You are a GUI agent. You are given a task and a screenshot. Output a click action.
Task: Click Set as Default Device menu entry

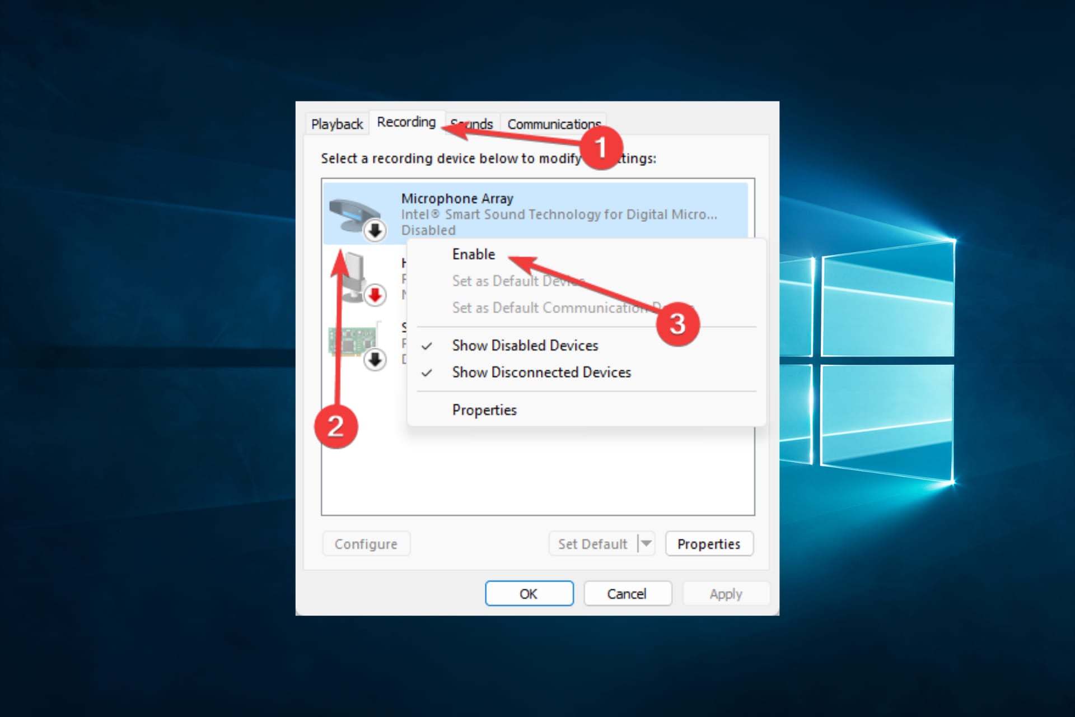pyautogui.click(x=586, y=281)
